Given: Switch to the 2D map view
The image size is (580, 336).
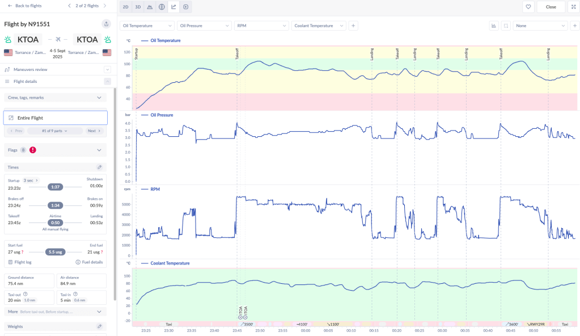Looking at the screenshot, I should [125, 7].
